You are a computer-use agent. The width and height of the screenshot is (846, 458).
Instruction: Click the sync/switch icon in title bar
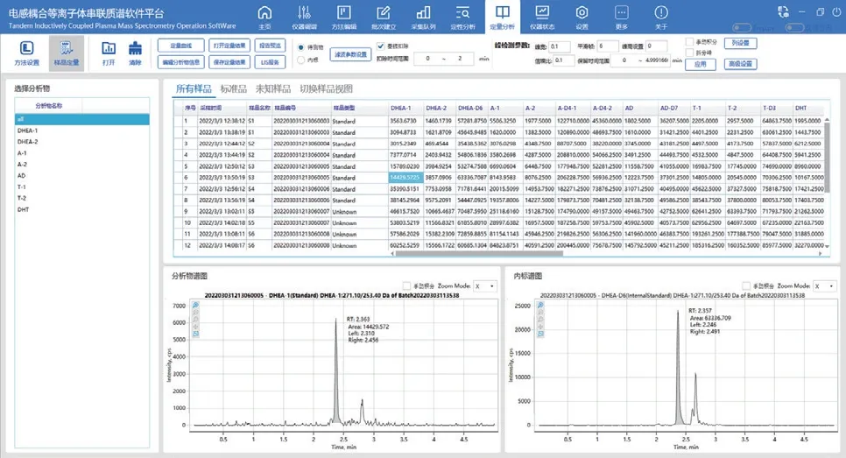pyautogui.click(x=784, y=12)
